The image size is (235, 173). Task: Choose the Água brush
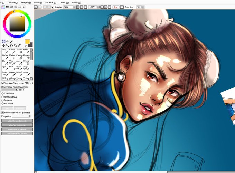pyautogui.click(x=19, y=63)
